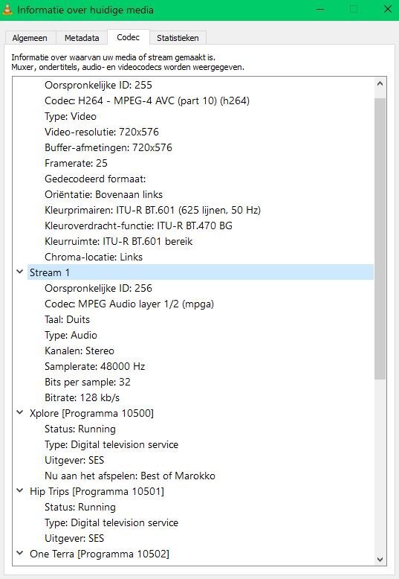
Task: Collapse Xplore [Programma 10500] node
Action: pos(20,413)
